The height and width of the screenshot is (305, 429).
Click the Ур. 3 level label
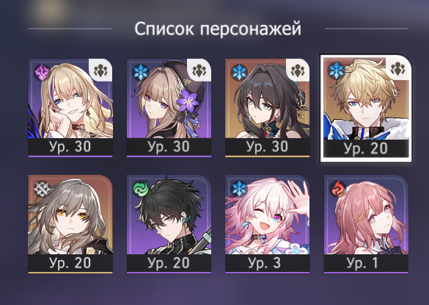tap(264, 263)
